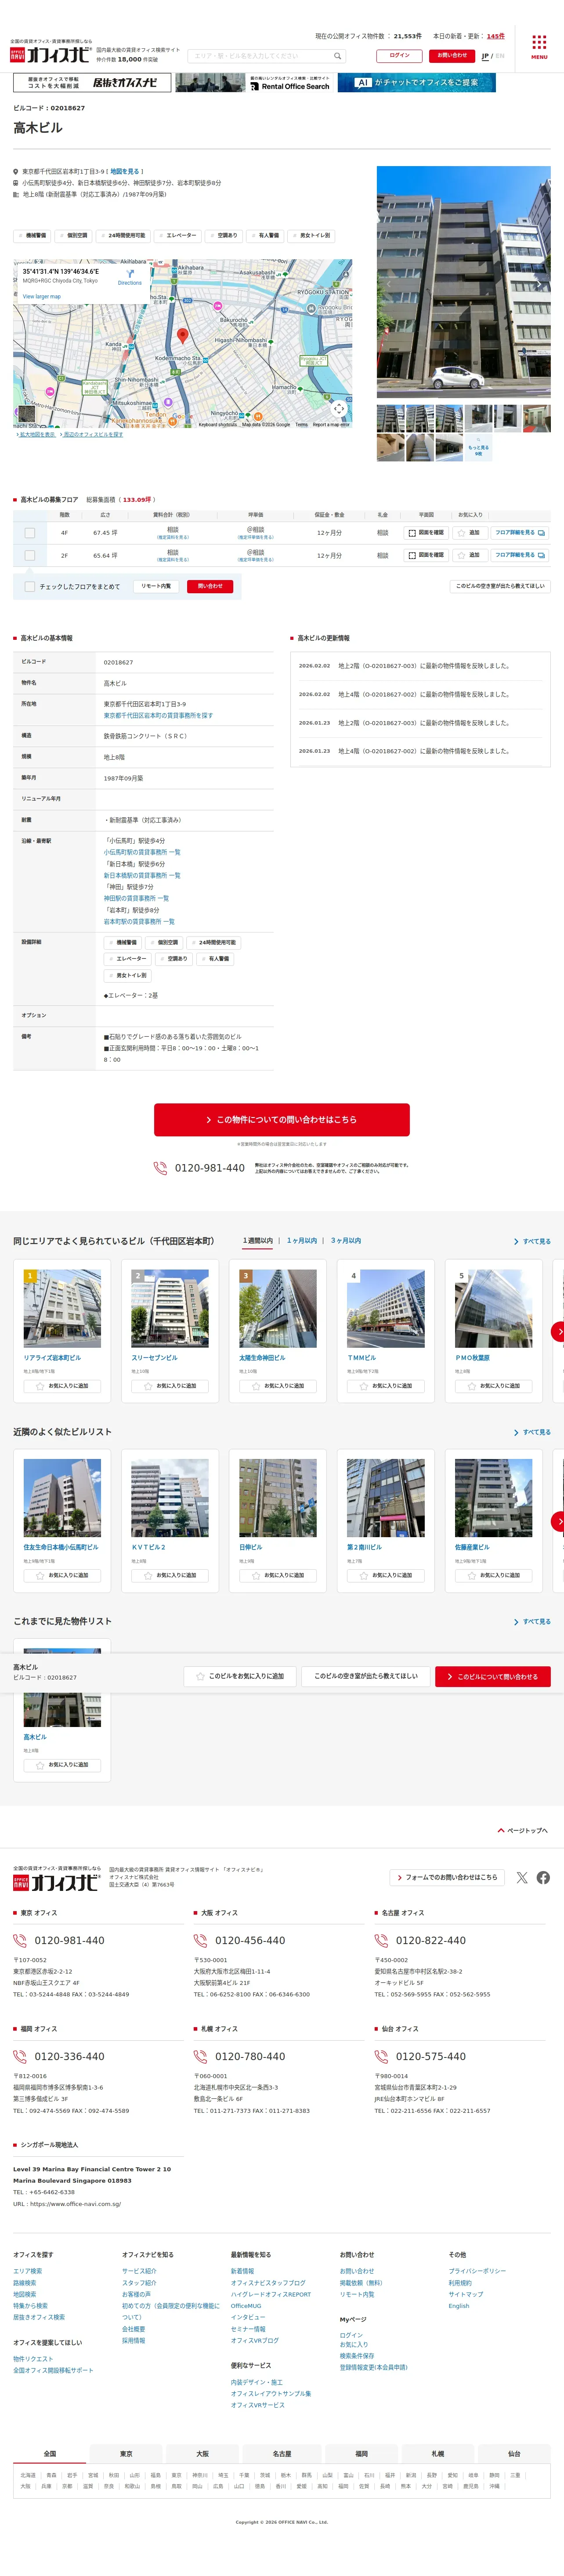Image resolution: width=564 pixels, height=2576 pixels.
Task: Add スリーセブンビル to favorites
Action: pos(170,1386)
